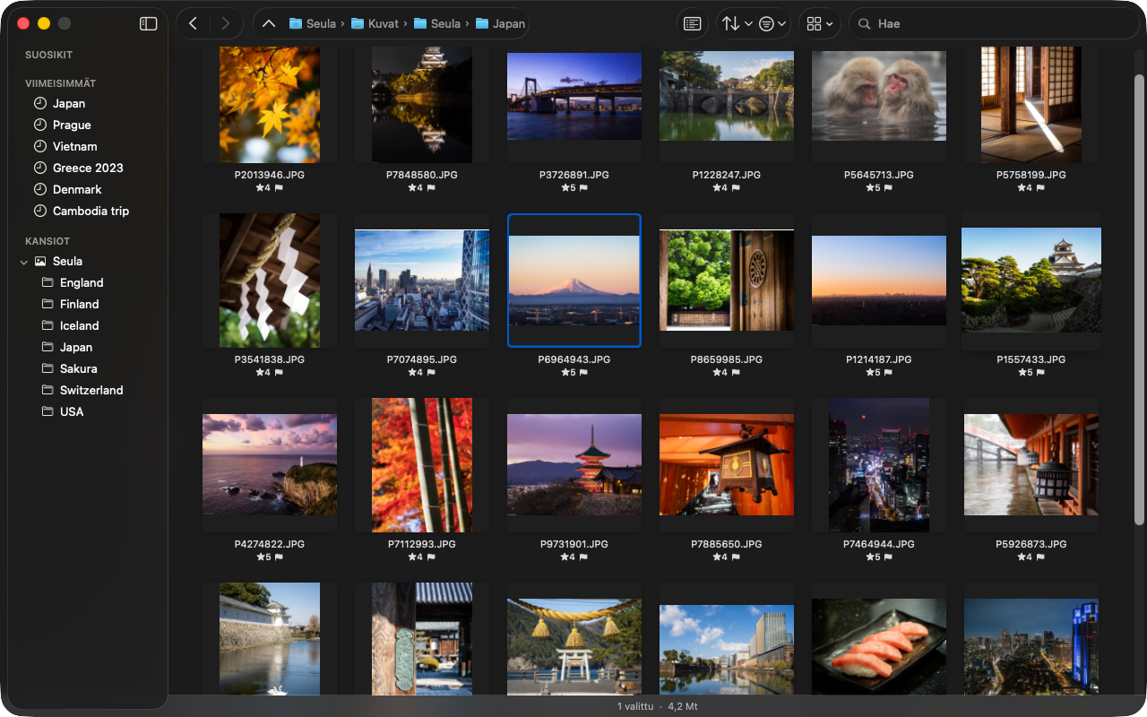Screen dimensions: 1147x717
Task: Select Tokyo skyline thumbnail P7074895.JPG
Action: pos(422,281)
